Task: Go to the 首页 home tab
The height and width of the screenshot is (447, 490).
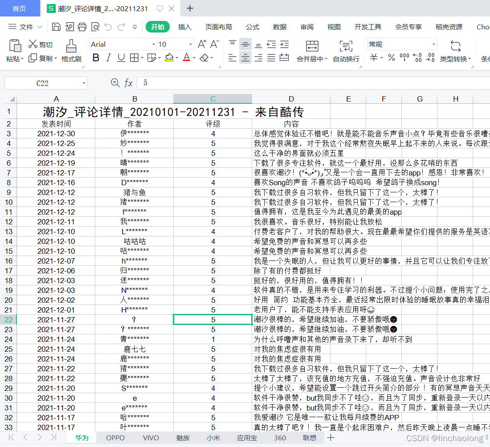Action: point(19,8)
